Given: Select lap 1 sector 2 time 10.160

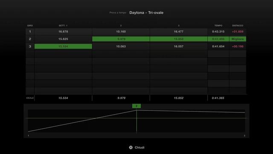Looking at the screenshot, I should (x=121, y=32).
